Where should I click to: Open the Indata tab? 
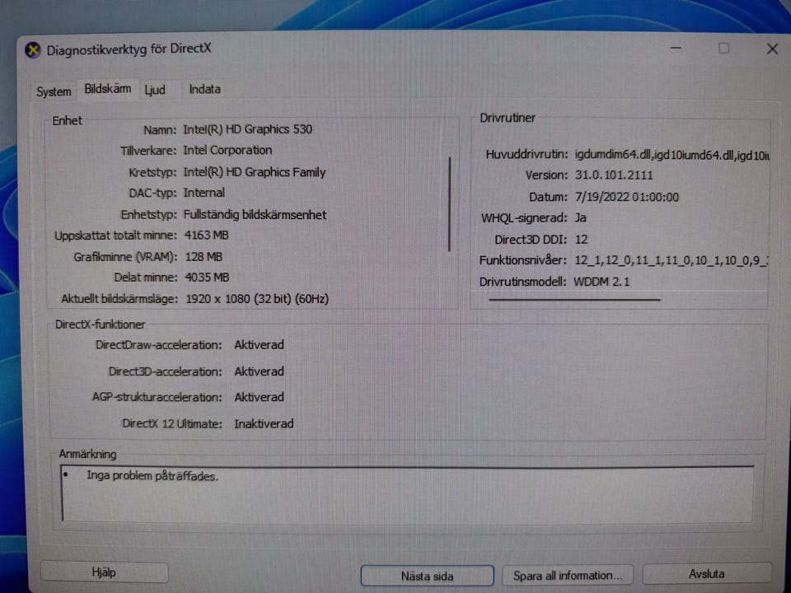[205, 89]
